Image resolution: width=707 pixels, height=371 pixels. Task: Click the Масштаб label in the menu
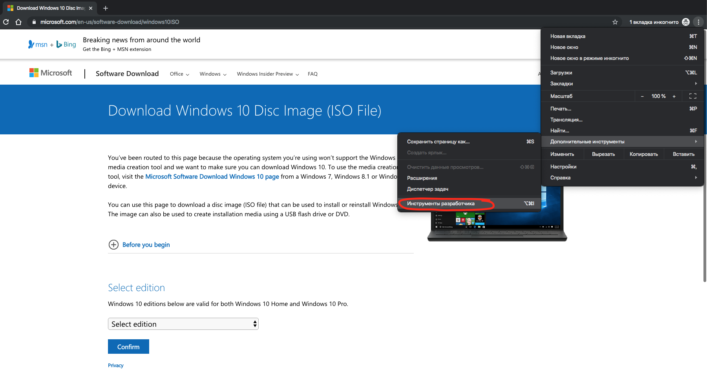click(x=561, y=96)
